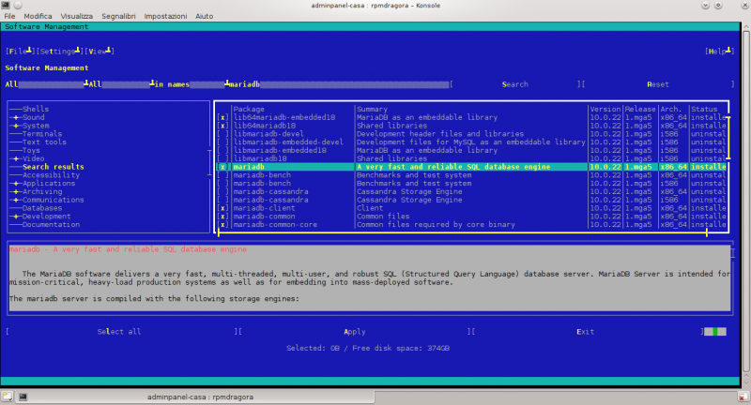Toggle the highlighted mariadb package checkbox
The height and width of the screenshot is (405, 751).
click(222, 167)
